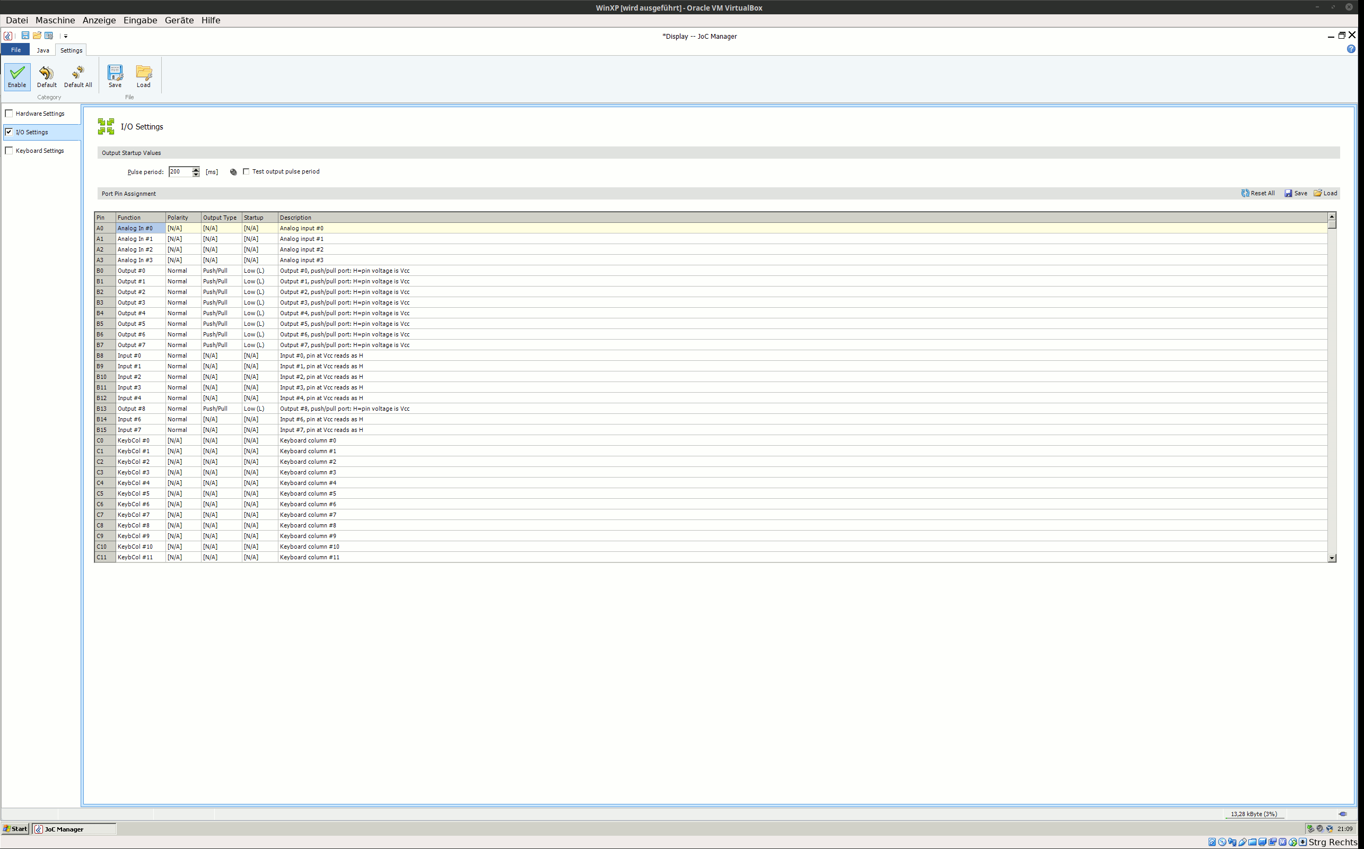Image resolution: width=1364 pixels, height=849 pixels.
Task: Click the Pulse period input field
Action: pyautogui.click(x=180, y=172)
